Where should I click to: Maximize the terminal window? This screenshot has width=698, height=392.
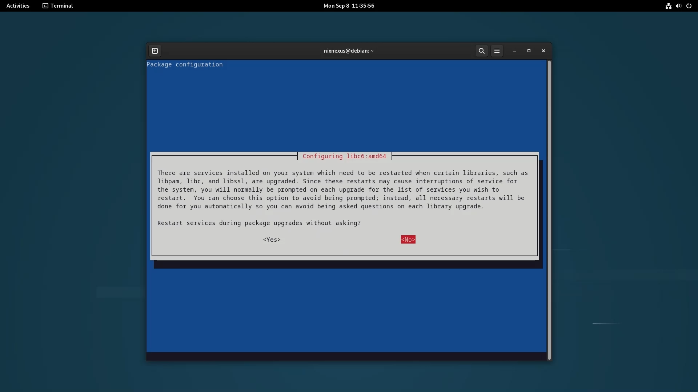tap(529, 51)
